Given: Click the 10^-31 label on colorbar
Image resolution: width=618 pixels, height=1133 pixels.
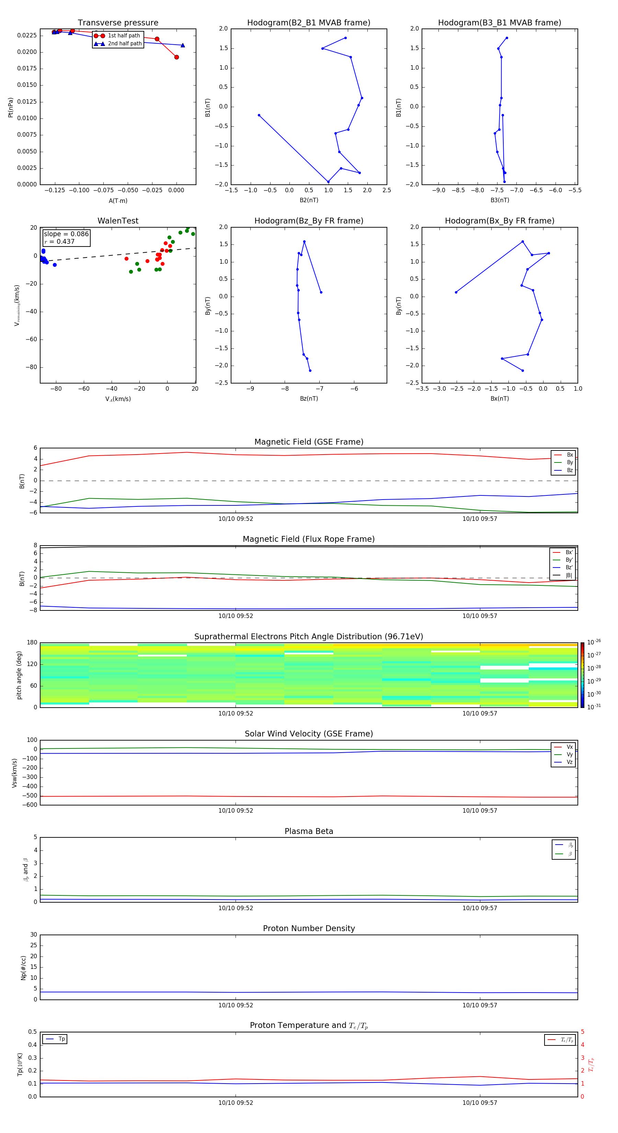Looking at the screenshot, I should point(594,707).
